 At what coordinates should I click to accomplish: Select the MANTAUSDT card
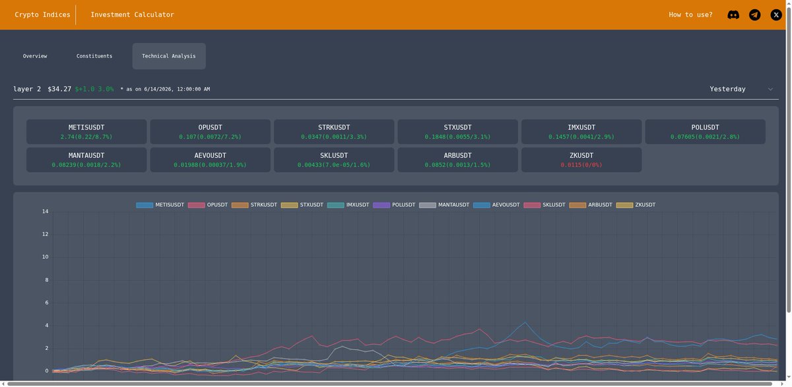[x=86, y=160]
